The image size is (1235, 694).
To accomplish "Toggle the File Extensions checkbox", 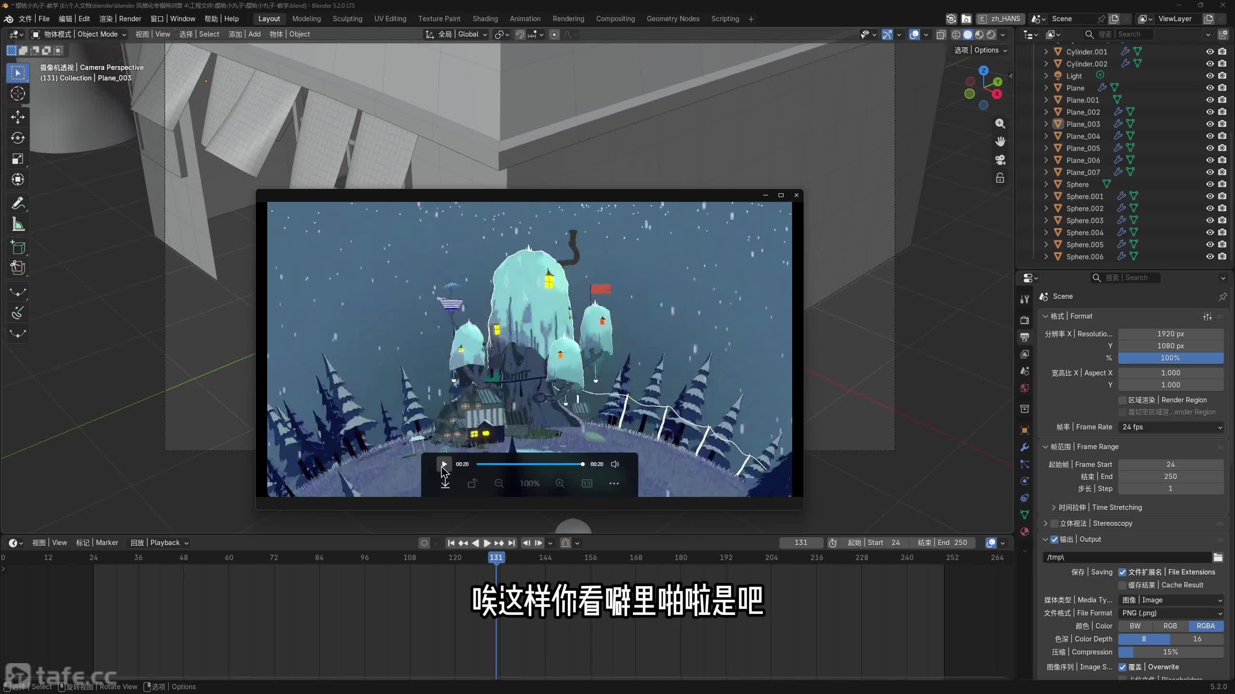I will 1122,572.
